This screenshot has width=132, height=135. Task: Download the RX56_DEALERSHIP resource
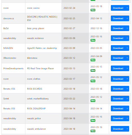click(x=118, y=108)
